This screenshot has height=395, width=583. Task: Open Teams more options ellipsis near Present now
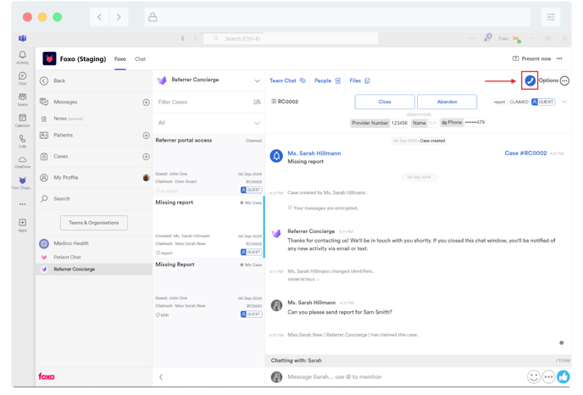(x=559, y=58)
